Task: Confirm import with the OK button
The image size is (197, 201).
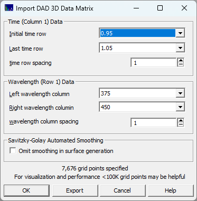Action: (26, 190)
